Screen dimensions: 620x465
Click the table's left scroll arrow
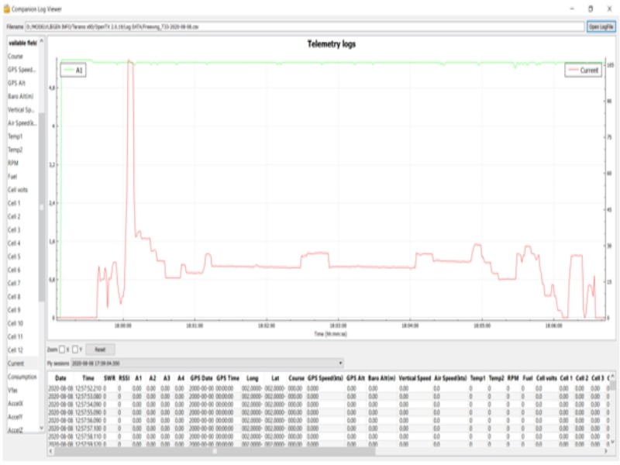click(50, 451)
